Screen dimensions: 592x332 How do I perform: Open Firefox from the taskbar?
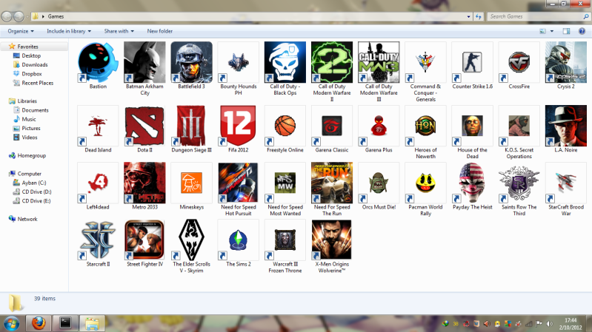[38, 323]
